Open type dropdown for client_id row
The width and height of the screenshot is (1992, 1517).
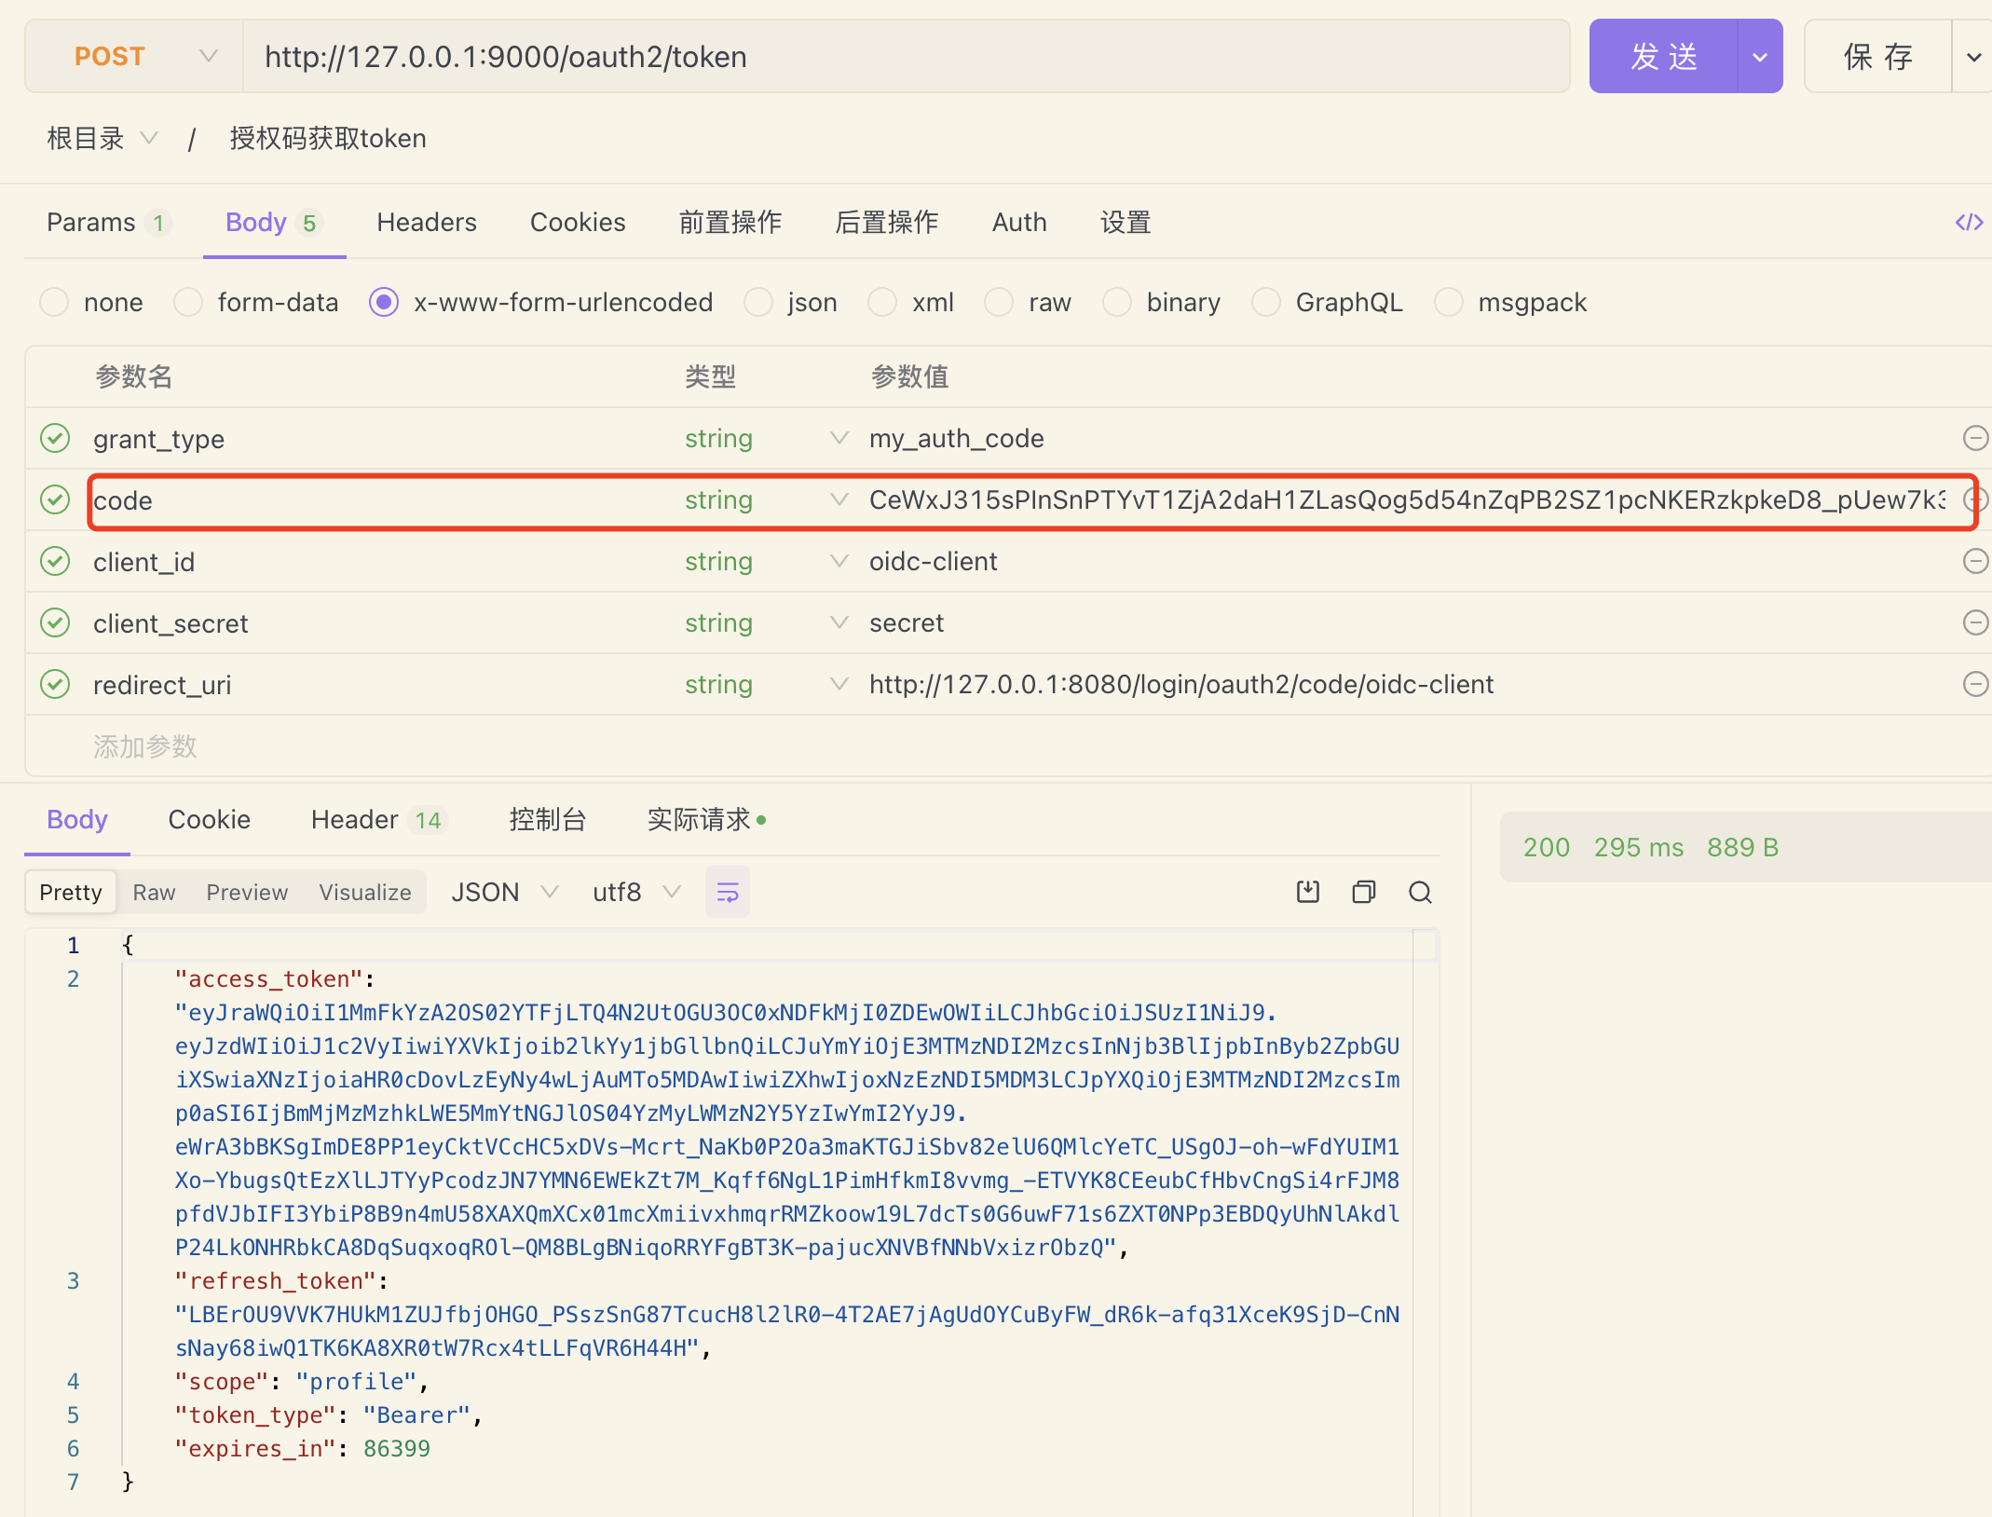click(x=839, y=561)
